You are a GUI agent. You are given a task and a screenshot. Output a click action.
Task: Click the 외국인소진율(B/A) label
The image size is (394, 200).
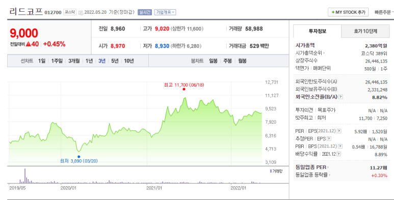tap(317, 97)
